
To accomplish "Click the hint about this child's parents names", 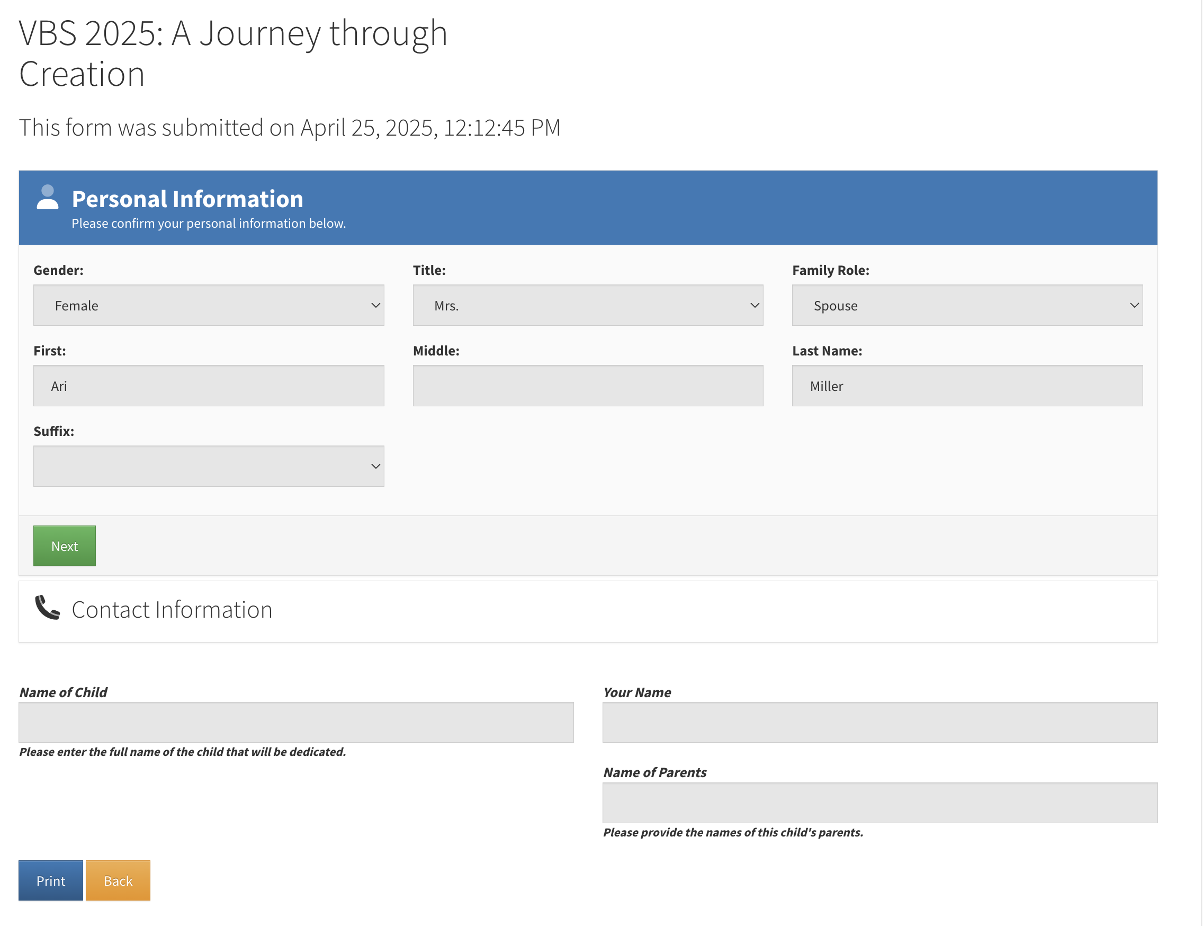I will (x=733, y=832).
